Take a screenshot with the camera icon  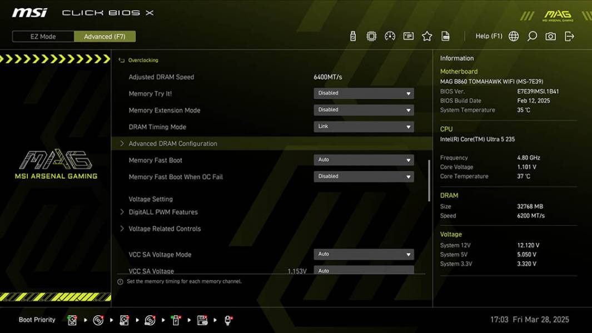[550, 36]
